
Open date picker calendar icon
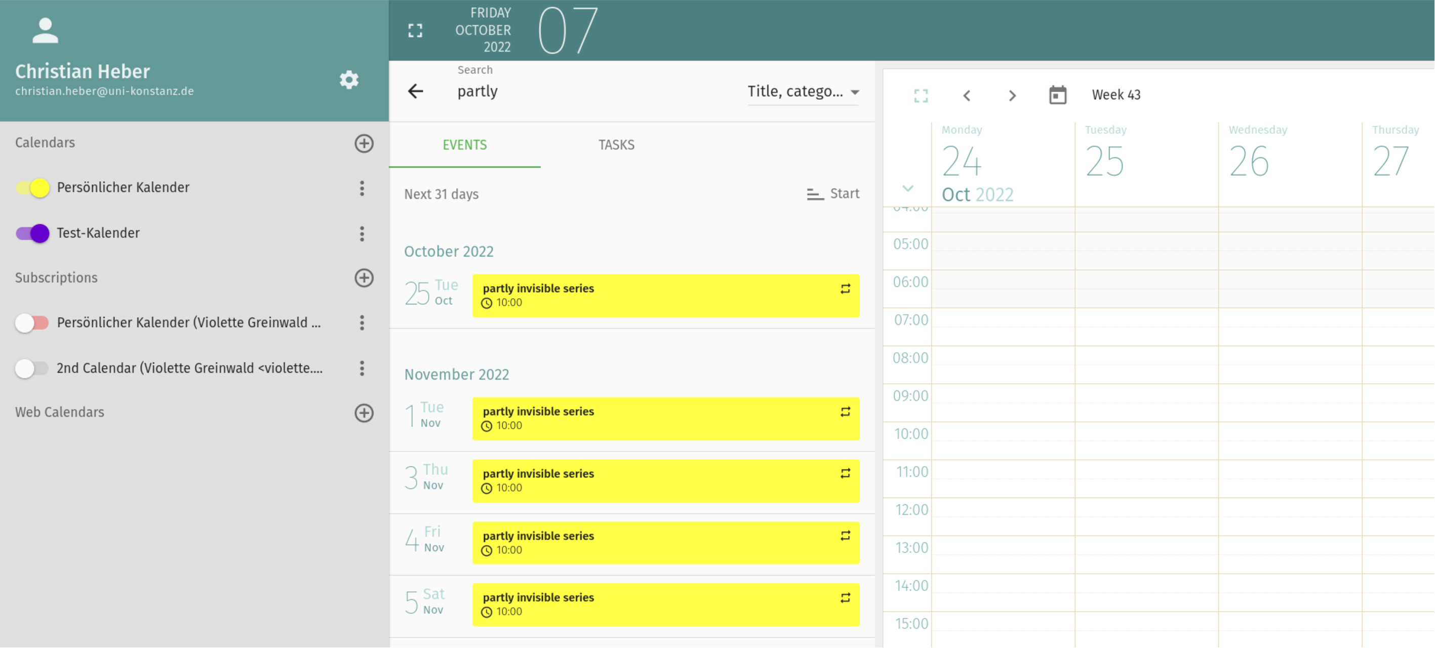point(1057,95)
